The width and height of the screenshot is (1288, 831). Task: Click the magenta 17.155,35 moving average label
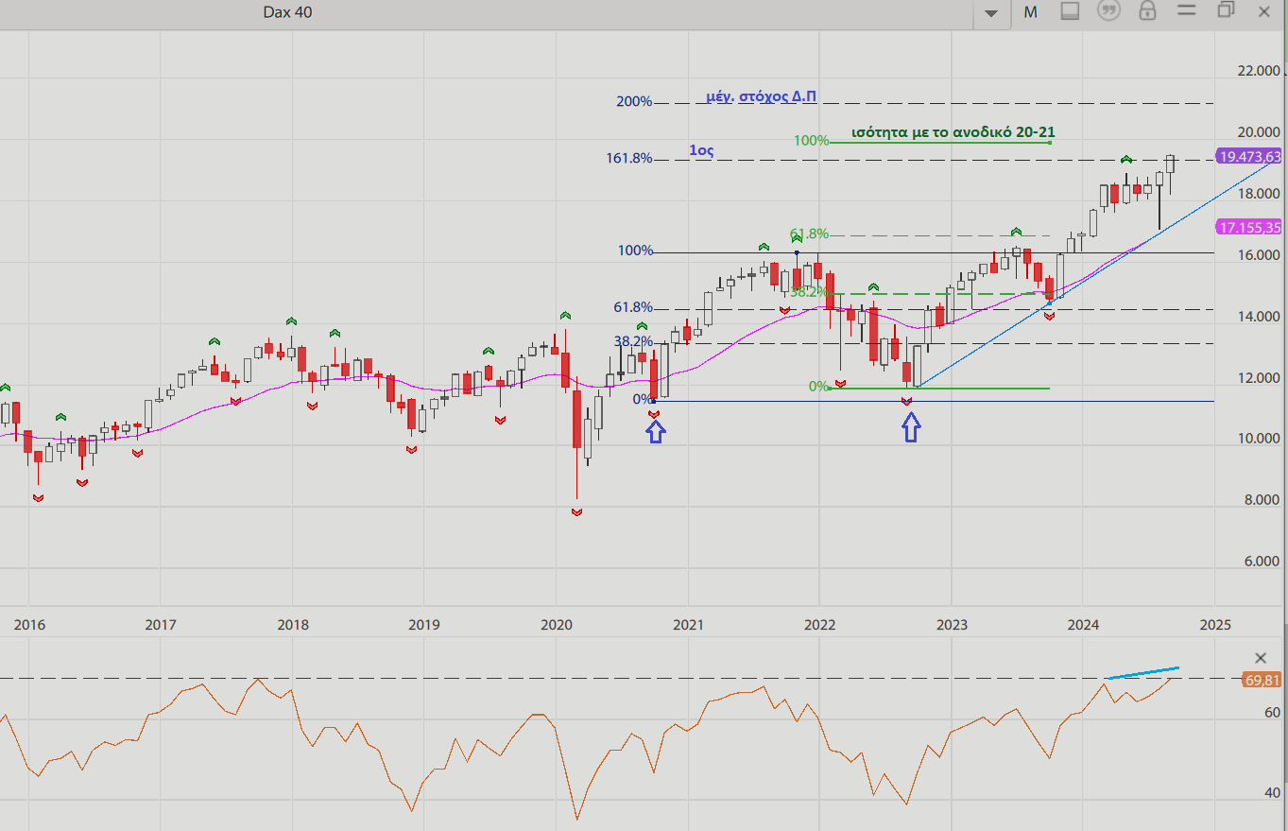pos(1249,227)
